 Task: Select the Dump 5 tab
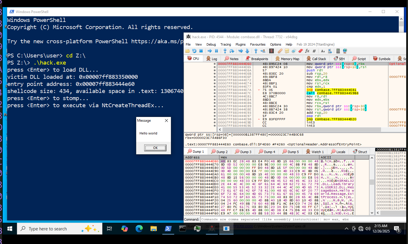pos(290,152)
